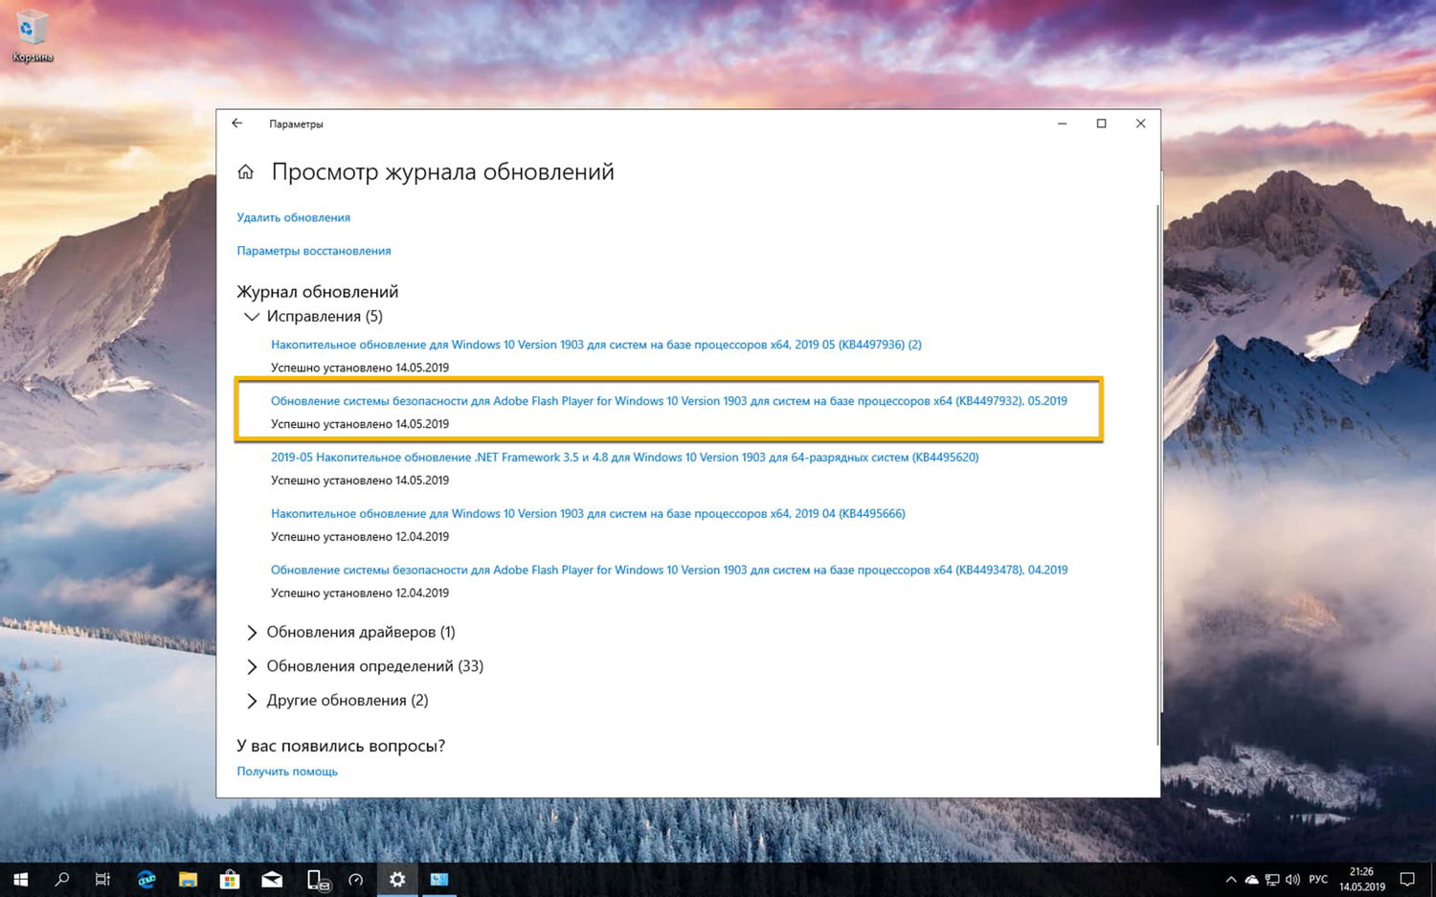This screenshot has width=1436, height=897.
Task: Open Параметры восстановления
Action: point(314,250)
